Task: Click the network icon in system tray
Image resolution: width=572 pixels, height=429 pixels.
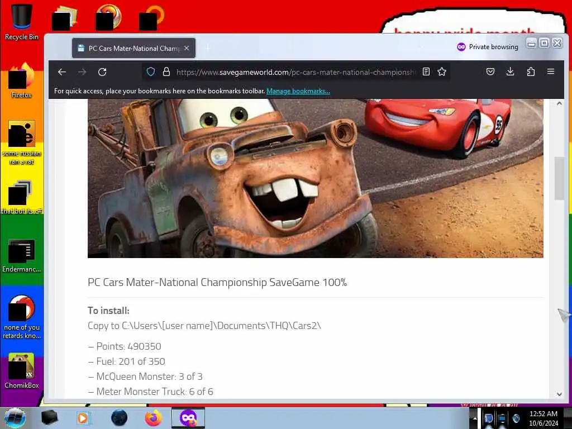Action: point(502,418)
